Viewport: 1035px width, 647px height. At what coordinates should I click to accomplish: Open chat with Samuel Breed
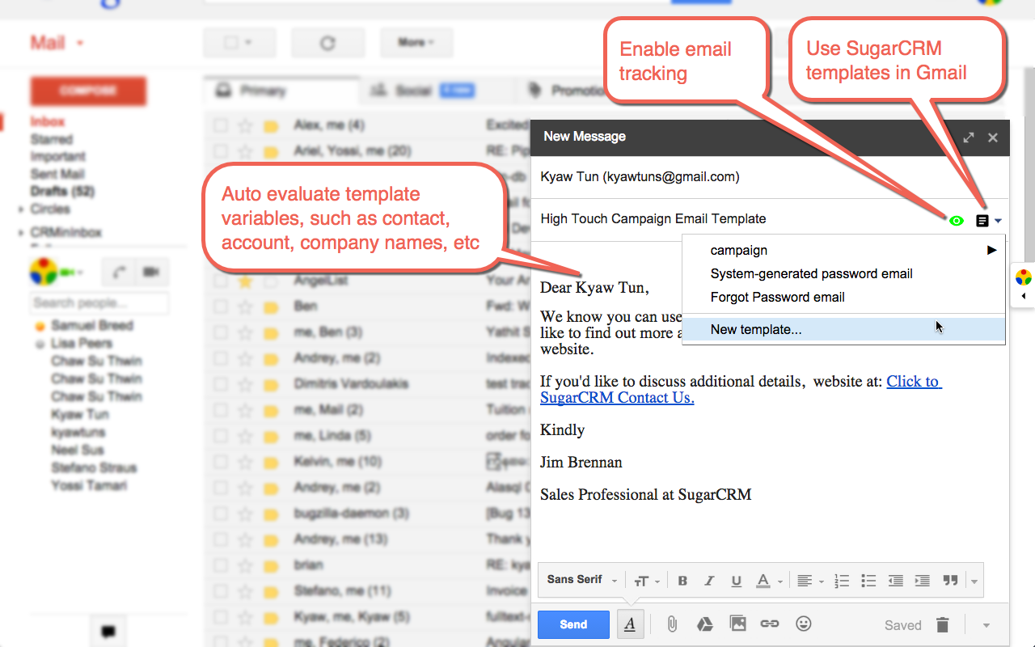pyautogui.click(x=91, y=325)
